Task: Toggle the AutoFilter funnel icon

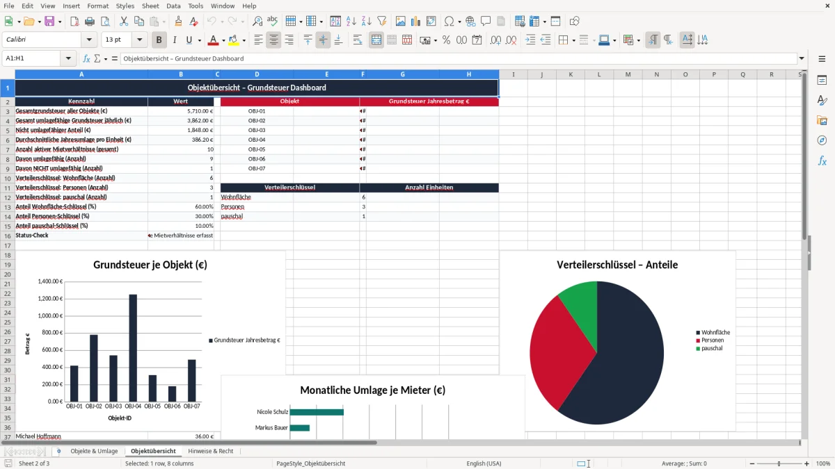Action: click(381, 22)
